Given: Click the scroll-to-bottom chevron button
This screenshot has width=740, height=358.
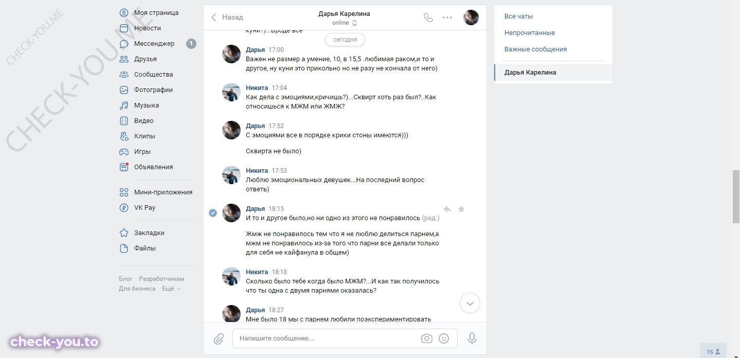Looking at the screenshot, I should click(x=470, y=303).
